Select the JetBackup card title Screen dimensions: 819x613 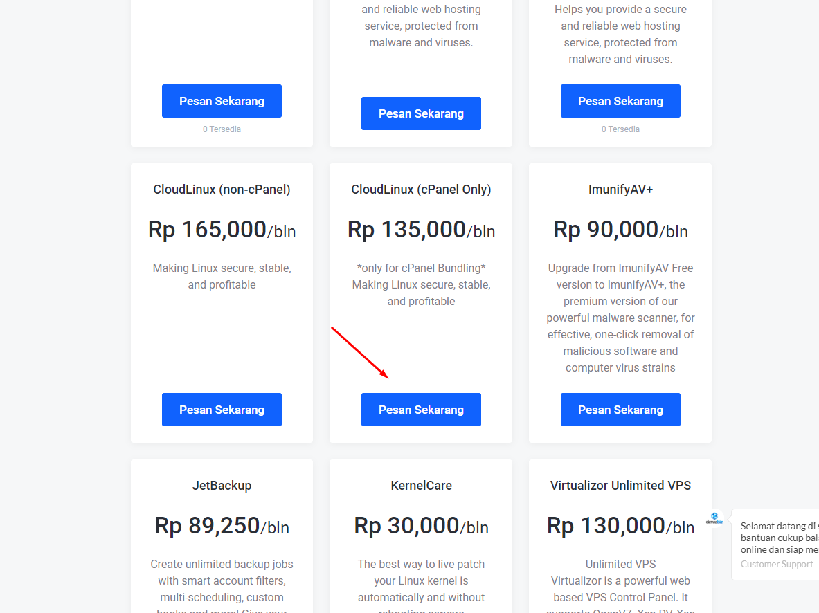[x=222, y=486]
